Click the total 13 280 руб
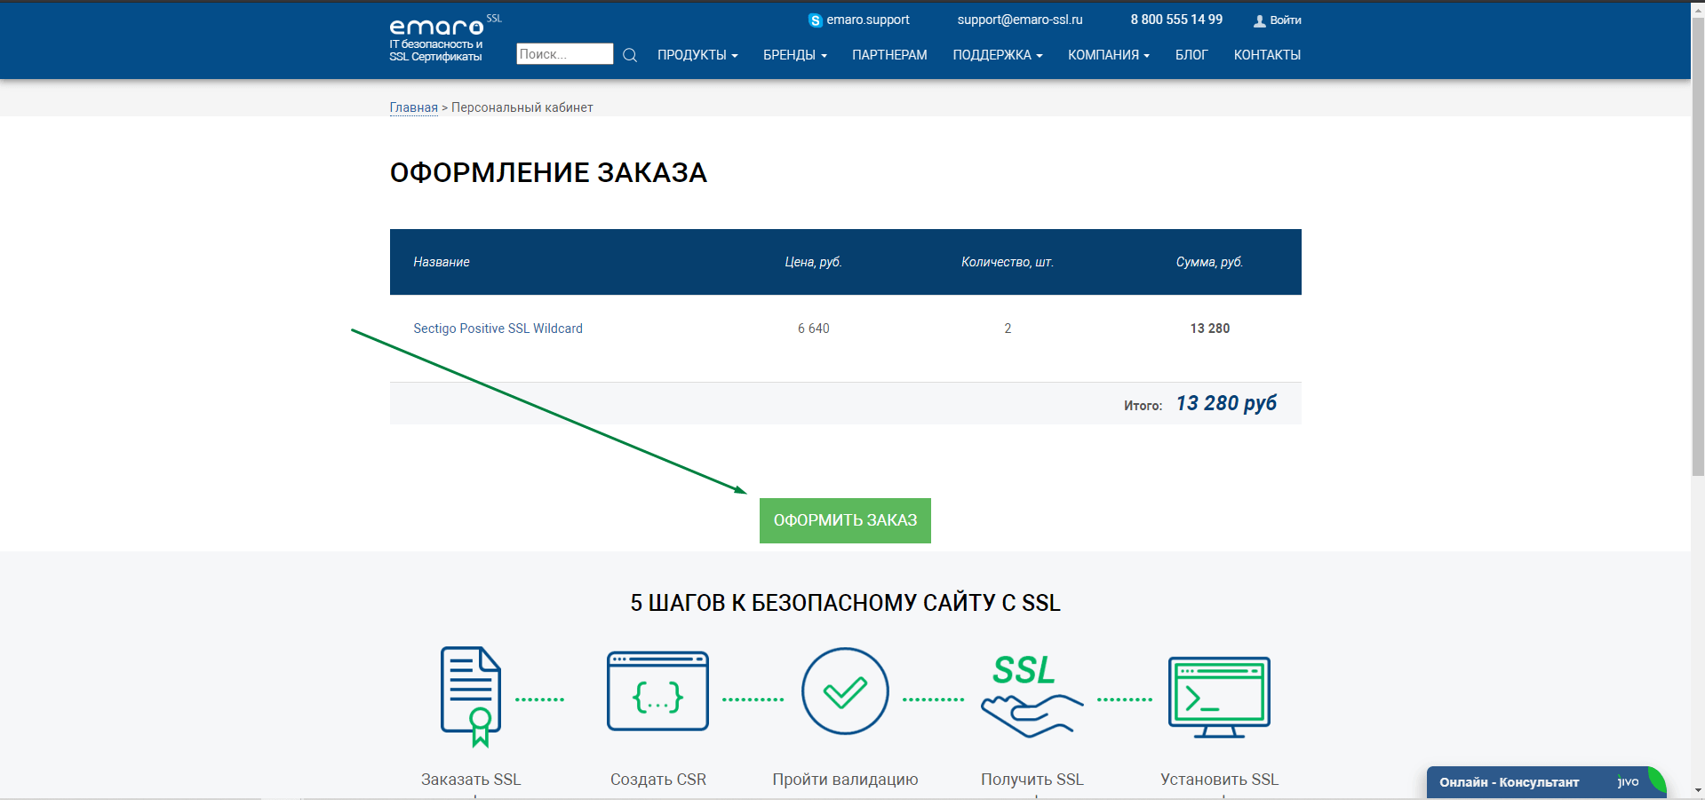 (1226, 403)
